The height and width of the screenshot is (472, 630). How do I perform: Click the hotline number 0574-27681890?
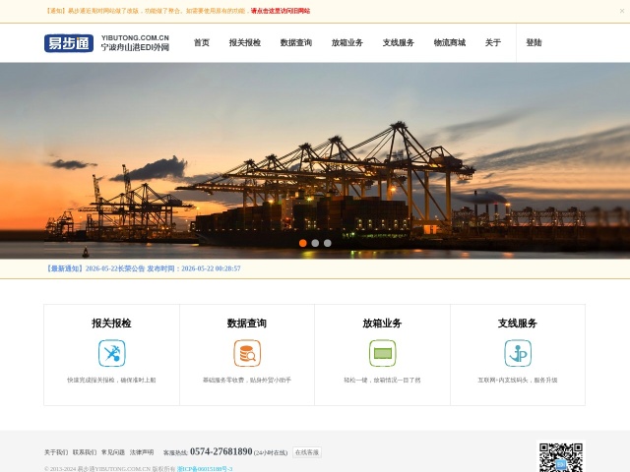pos(221,451)
